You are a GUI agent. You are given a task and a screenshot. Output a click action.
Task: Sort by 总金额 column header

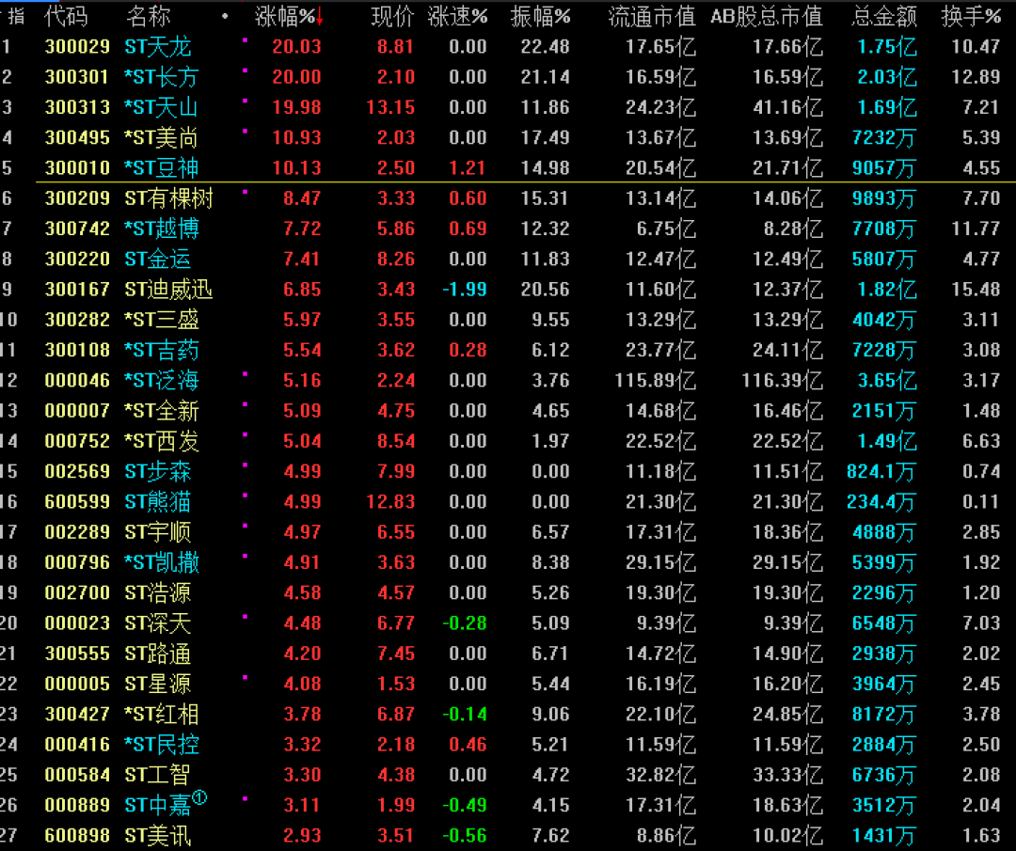click(884, 17)
